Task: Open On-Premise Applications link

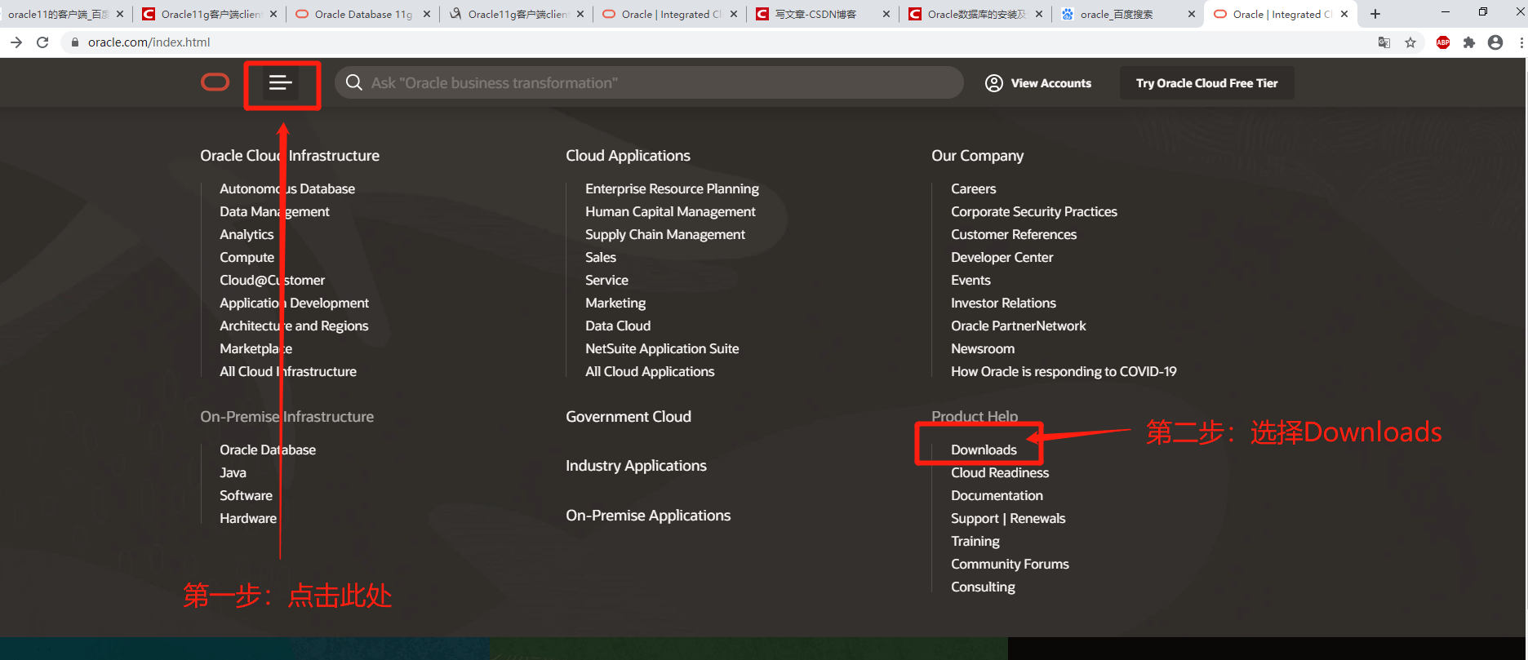Action: pos(648,515)
